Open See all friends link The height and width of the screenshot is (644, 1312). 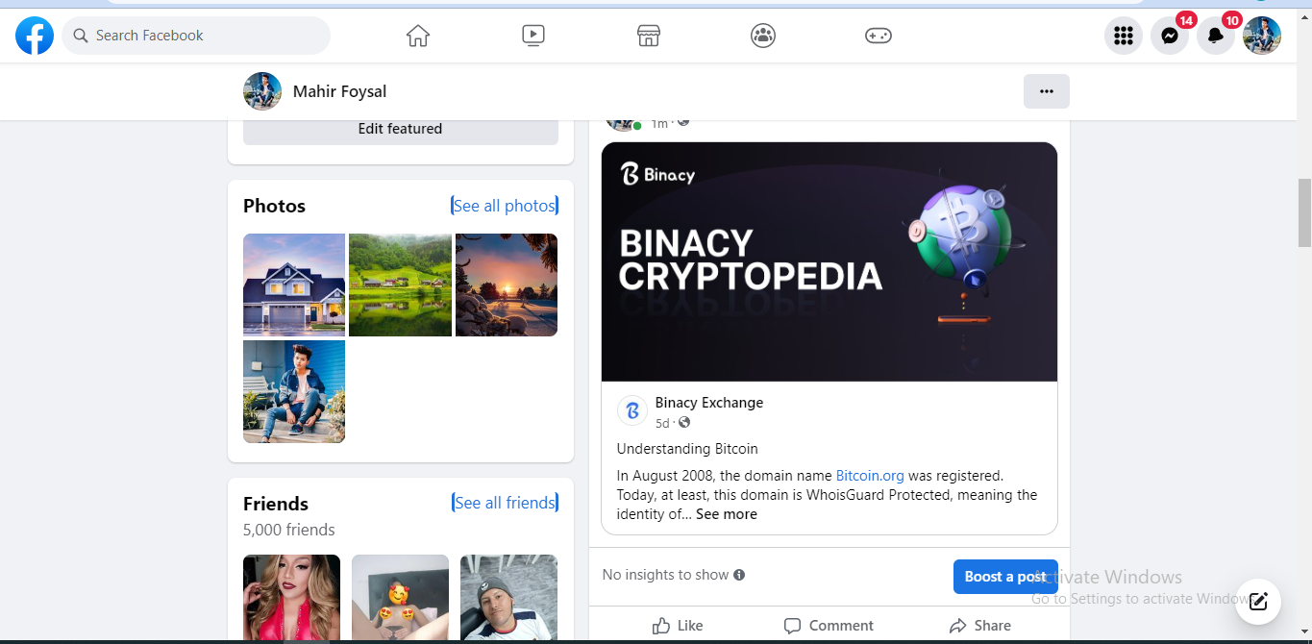pos(506,503)
